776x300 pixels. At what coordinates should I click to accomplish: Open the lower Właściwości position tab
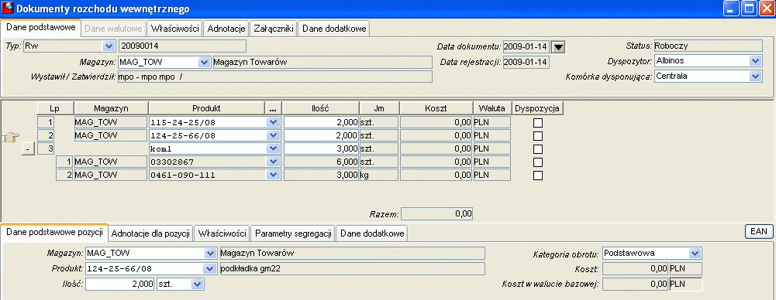(x=222, y=233)
